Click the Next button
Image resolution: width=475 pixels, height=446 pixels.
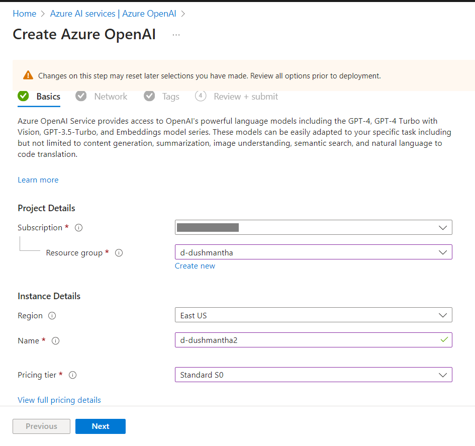tap(100, 426)
